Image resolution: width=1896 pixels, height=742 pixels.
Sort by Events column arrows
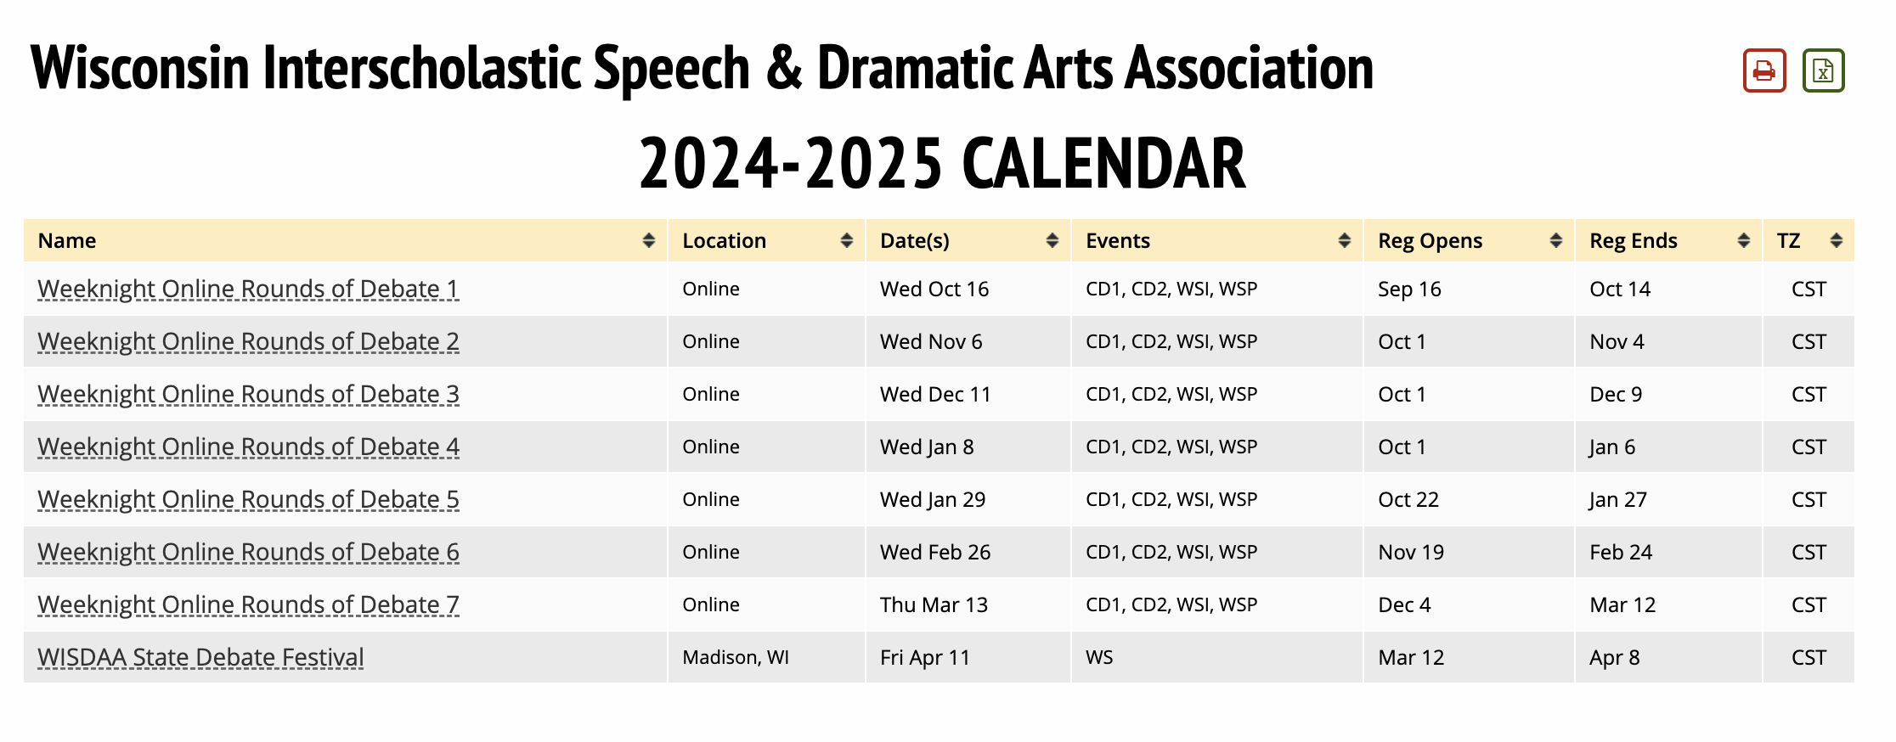pos(1344,240)
